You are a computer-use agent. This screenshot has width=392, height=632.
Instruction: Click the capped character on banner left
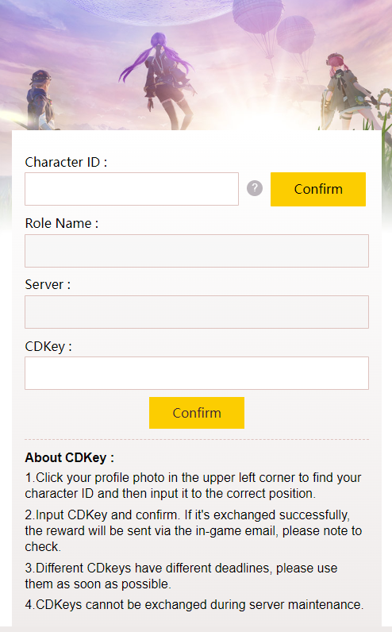[40, 100]
